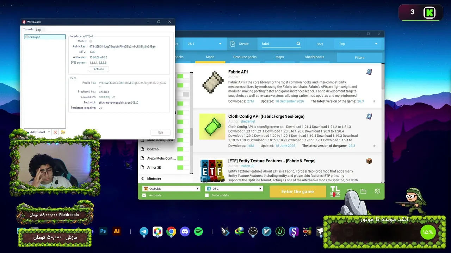The width and height of the screenshot is (451, 253).
Task: Open author link shedaniel
Action: coord(248,122)
